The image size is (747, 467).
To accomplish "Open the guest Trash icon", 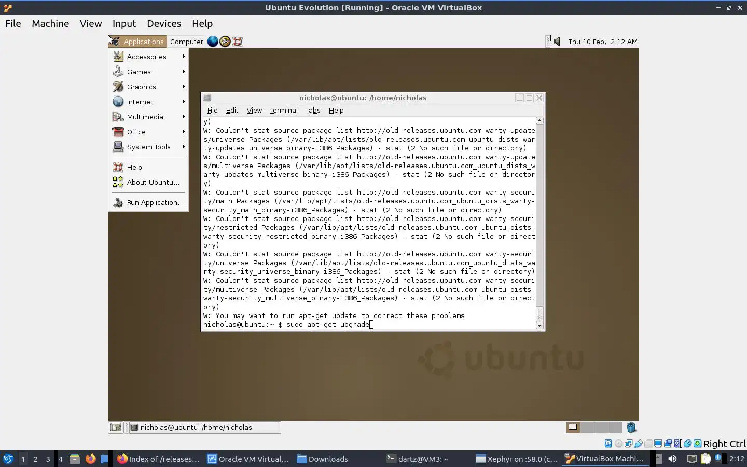I will [631, 428].
